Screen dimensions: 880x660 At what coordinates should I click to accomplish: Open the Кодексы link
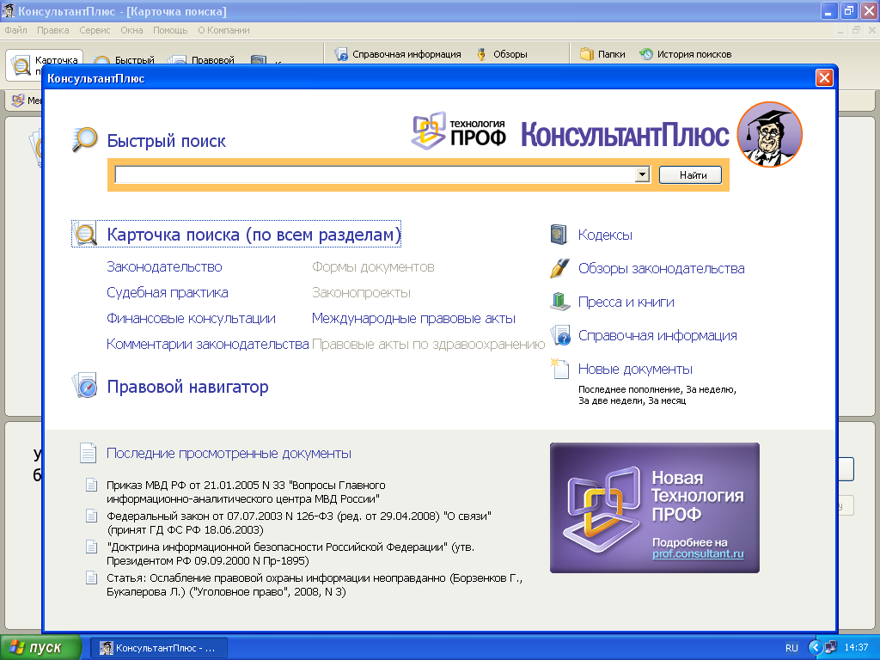(x=605, y=235)
